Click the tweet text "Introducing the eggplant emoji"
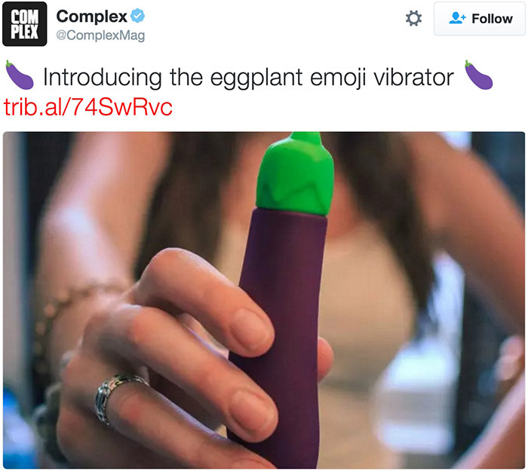 [204, 78]
